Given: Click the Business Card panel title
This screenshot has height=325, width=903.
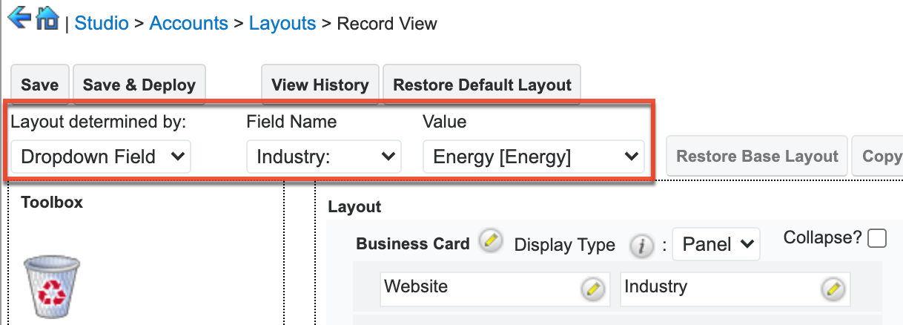Looking at the screenshot, I should tap(413, 243).
